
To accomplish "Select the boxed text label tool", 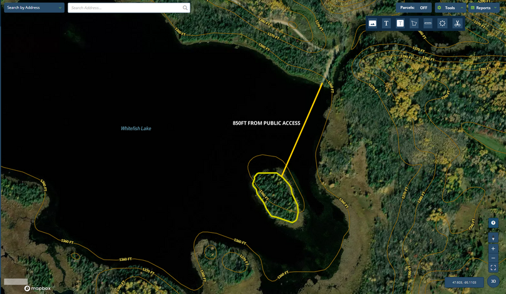I will (400, 23).
